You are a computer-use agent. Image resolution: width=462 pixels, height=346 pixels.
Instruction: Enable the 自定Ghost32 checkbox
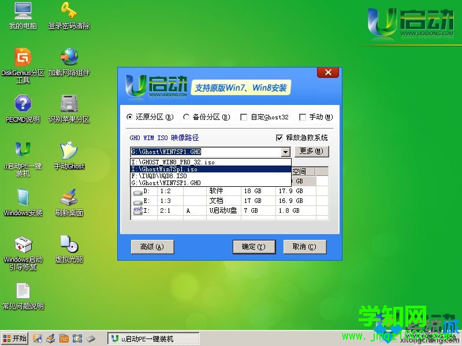[244, 117]
